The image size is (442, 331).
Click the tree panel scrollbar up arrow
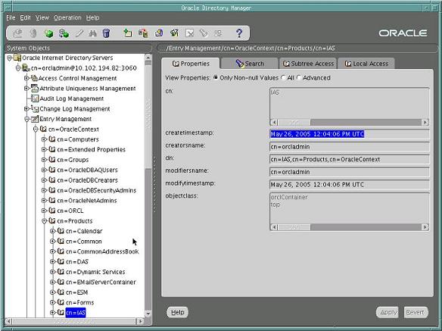pos(148,58)
